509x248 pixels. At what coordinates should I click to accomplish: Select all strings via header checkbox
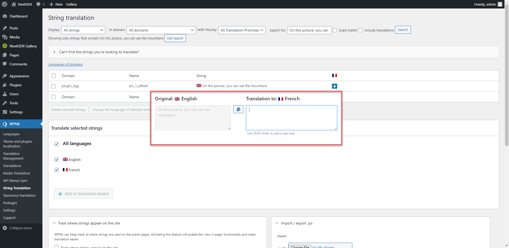click(54, 76)
